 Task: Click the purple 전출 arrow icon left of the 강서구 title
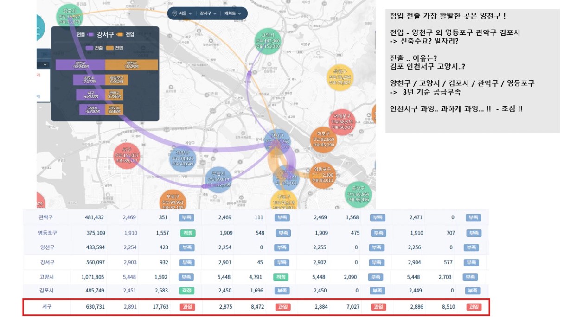(x=90, y=35)
